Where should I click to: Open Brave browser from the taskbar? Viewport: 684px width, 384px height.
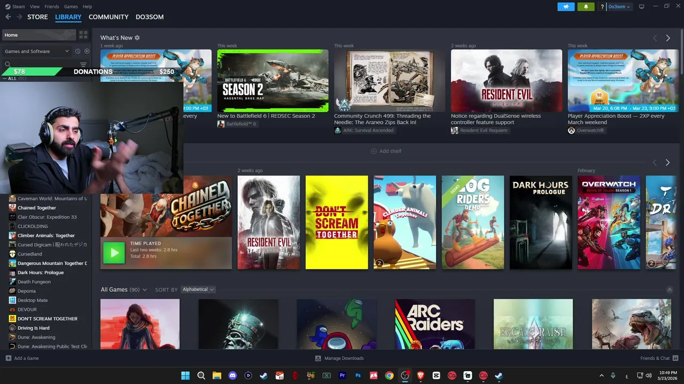(421, 375)
